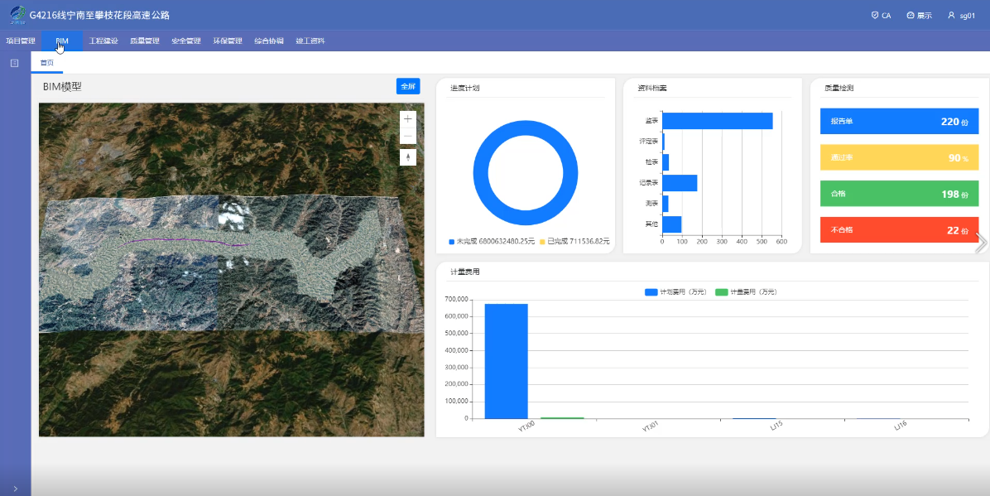This screenshot has width=990, height=496.
Task: Open the sg01 user account icon
Action: click(x=952, y=15)
